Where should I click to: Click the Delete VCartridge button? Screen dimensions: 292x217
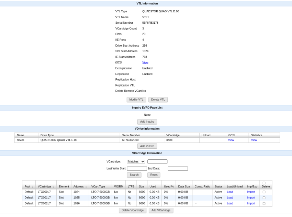[x=133, y=210]
